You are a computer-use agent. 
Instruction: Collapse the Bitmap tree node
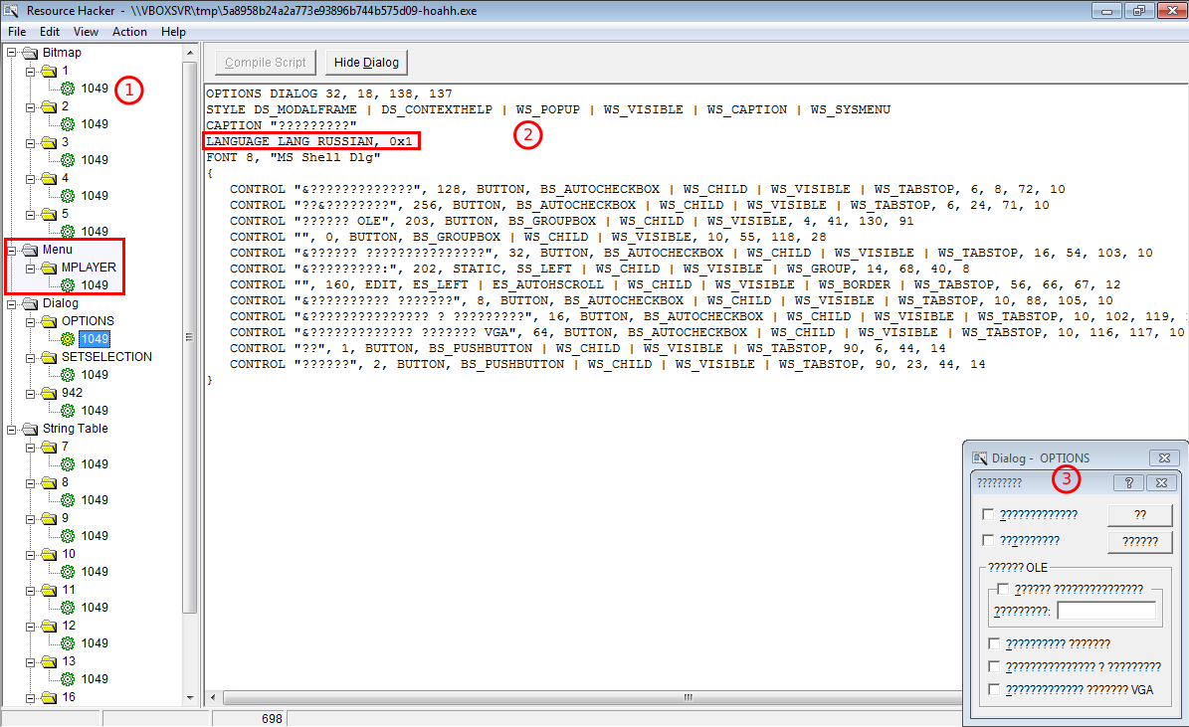pos(11,53)
